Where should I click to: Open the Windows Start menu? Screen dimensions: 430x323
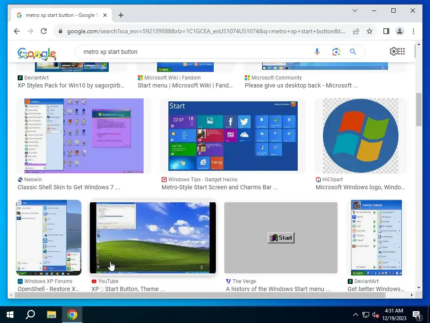[10, 315]
